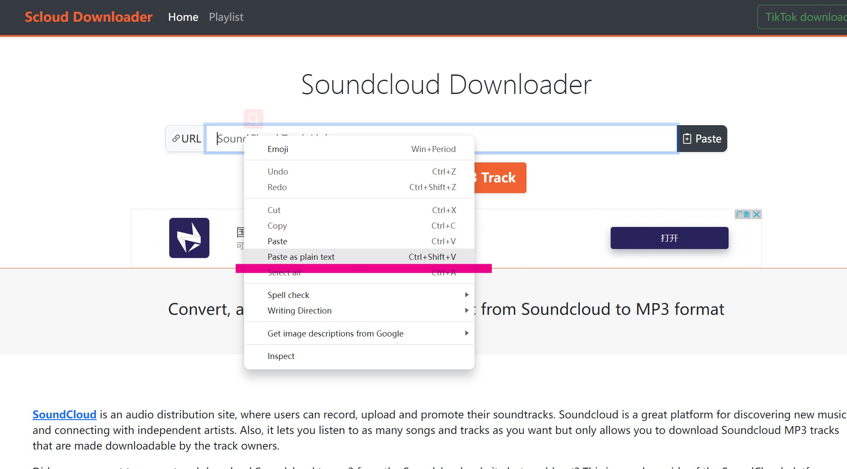The image size is (847, 469).
Task: Open the SoundCloud hyperlink in the paragraph
Action: tap(65, 414)
